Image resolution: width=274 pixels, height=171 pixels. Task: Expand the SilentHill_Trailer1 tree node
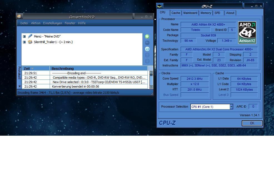click(x=24, y=42)
